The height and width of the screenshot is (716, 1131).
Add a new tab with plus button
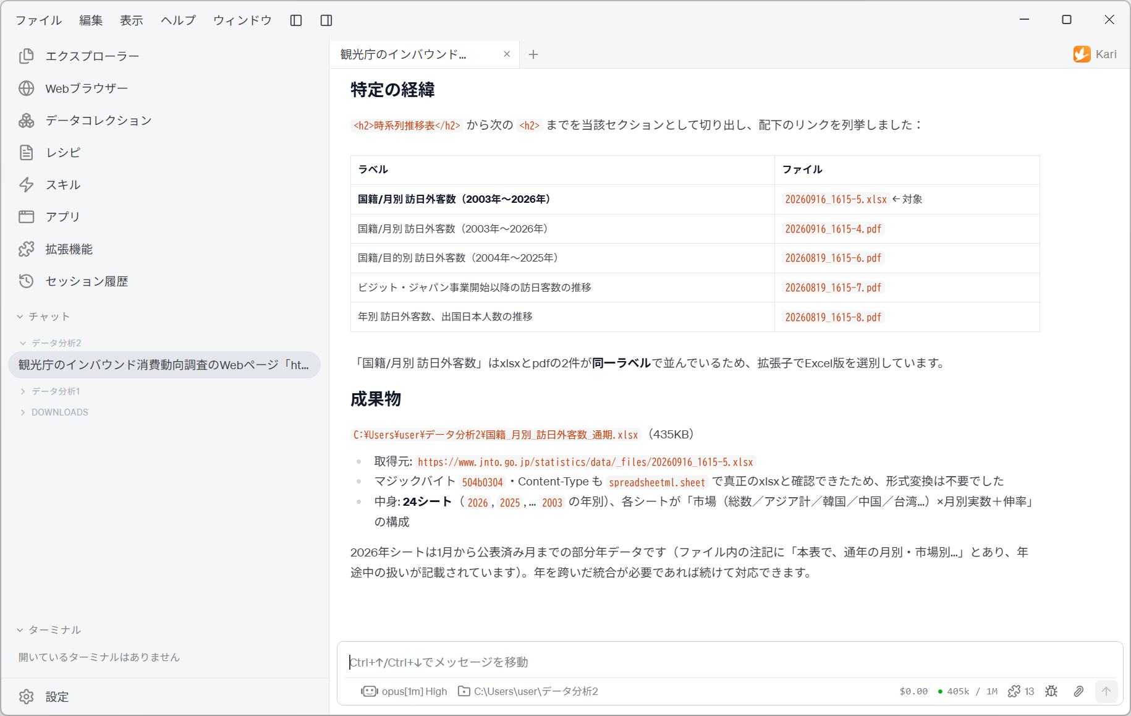533,54
